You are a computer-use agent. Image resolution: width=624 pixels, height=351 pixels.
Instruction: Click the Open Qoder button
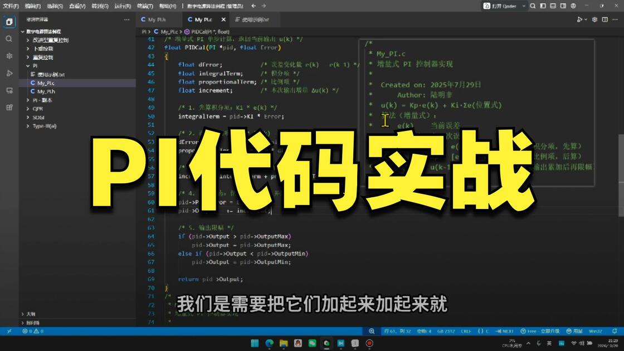pos(500,6)
